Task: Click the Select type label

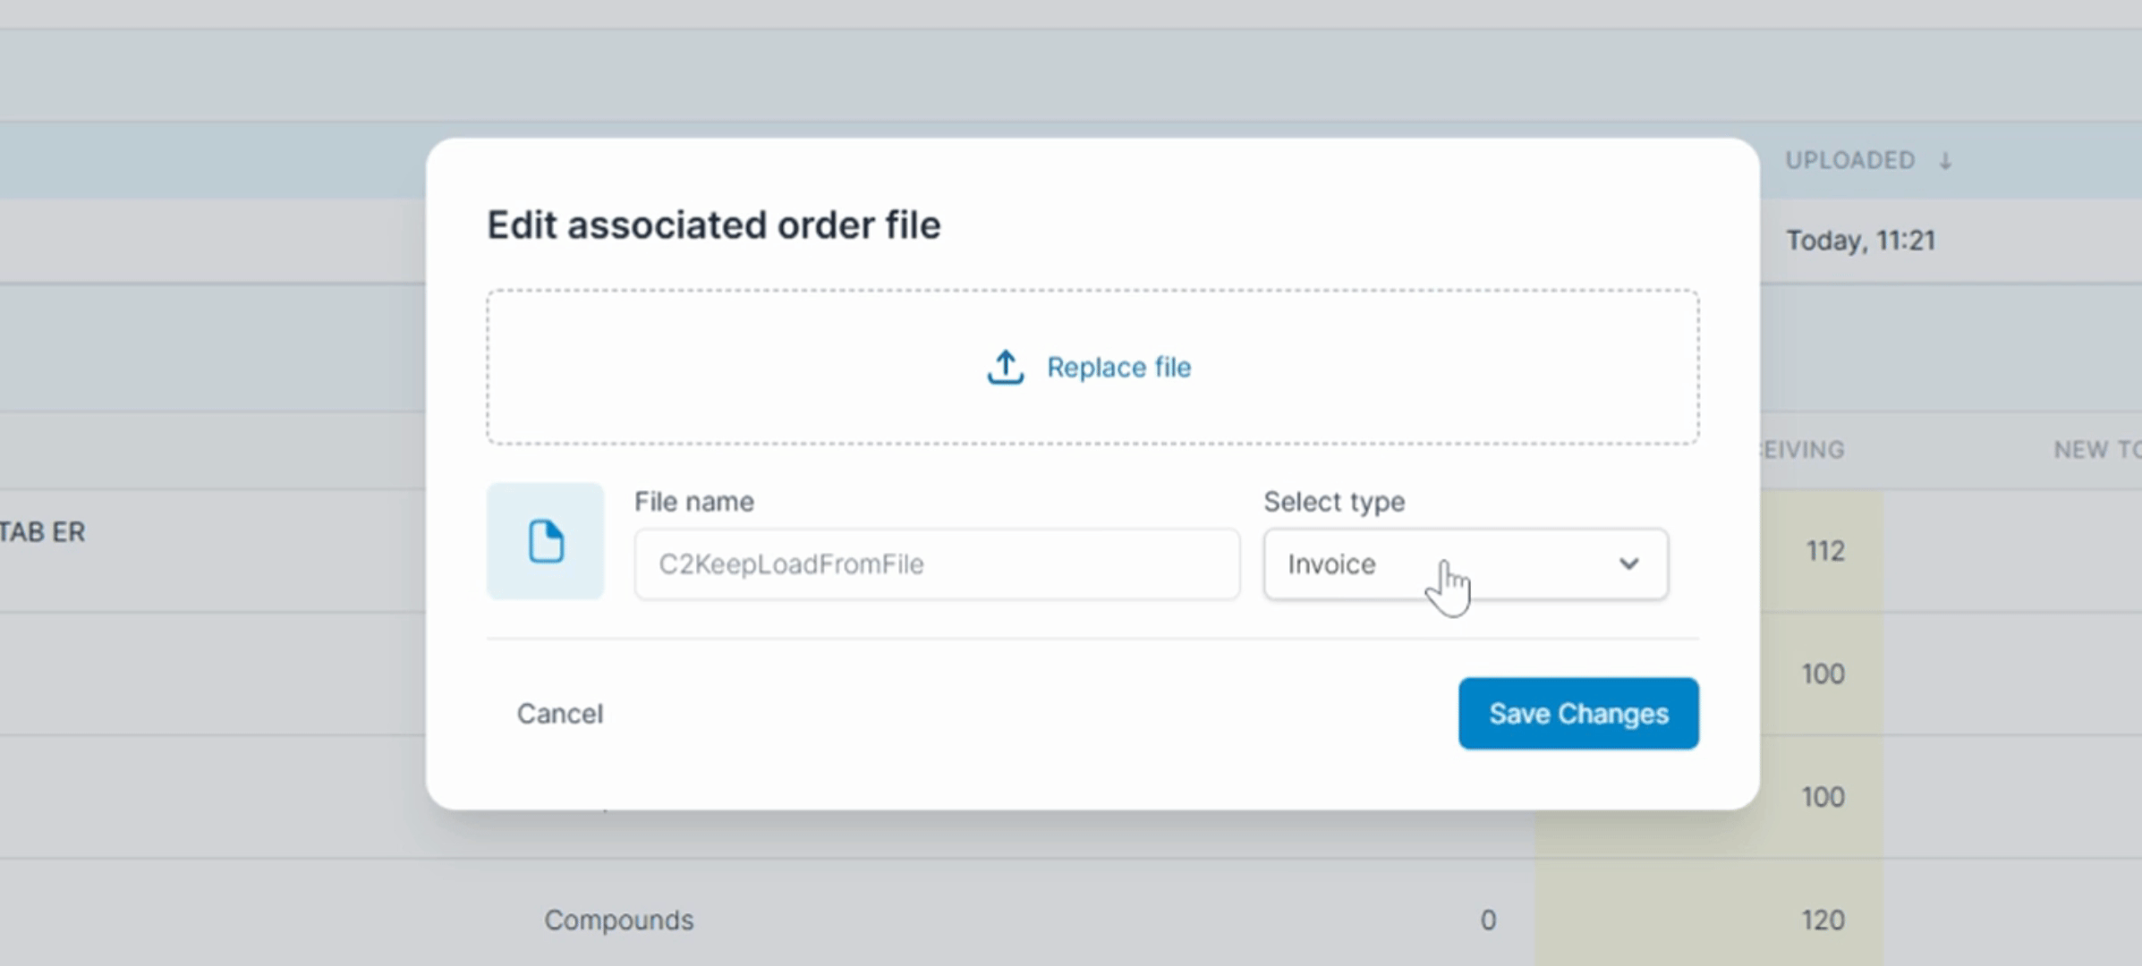Action: 1334,502
